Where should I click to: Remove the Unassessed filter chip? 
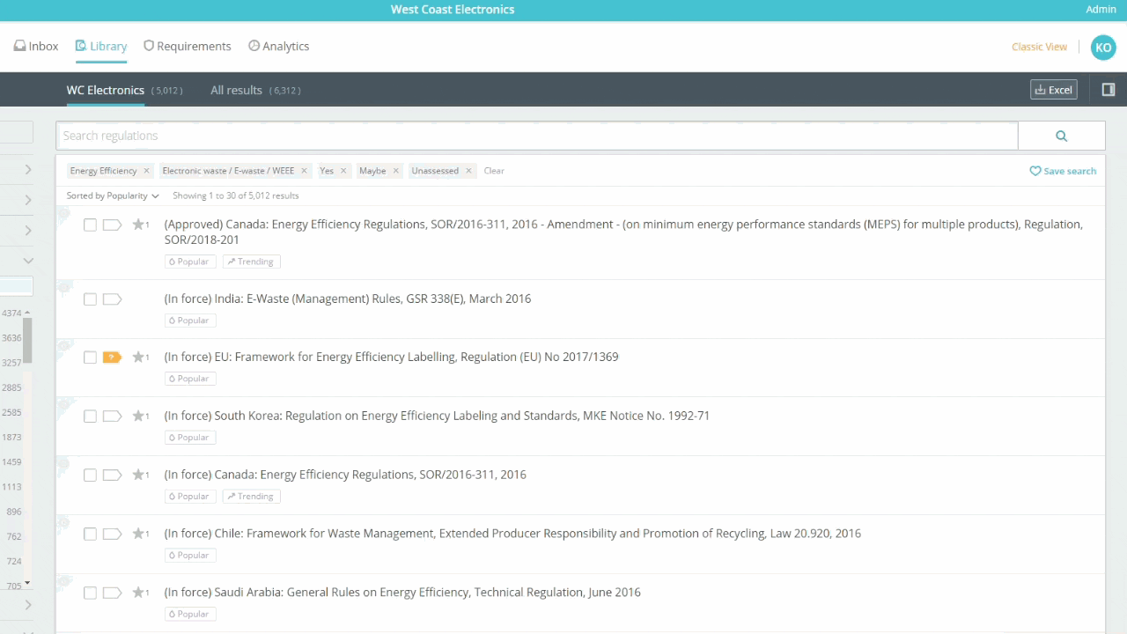[x=468, y=171]
